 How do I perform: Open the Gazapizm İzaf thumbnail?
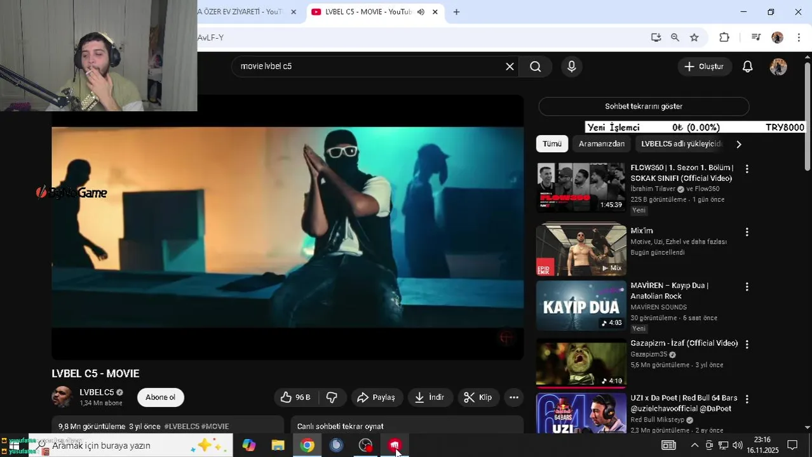click(x=581, y=363)
